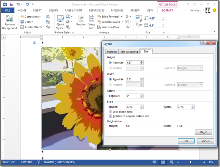Expand the Bring Forward dropdown arrow
The image size is (220, 167).
click(121, 16)
